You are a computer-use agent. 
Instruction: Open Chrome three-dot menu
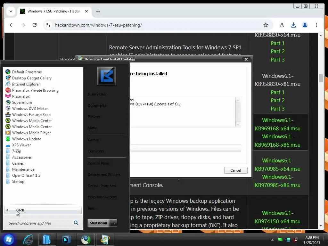316,25
